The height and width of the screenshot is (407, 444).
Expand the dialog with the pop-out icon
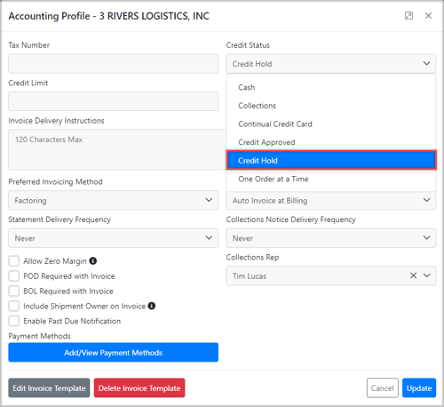(x=408, y=16)
